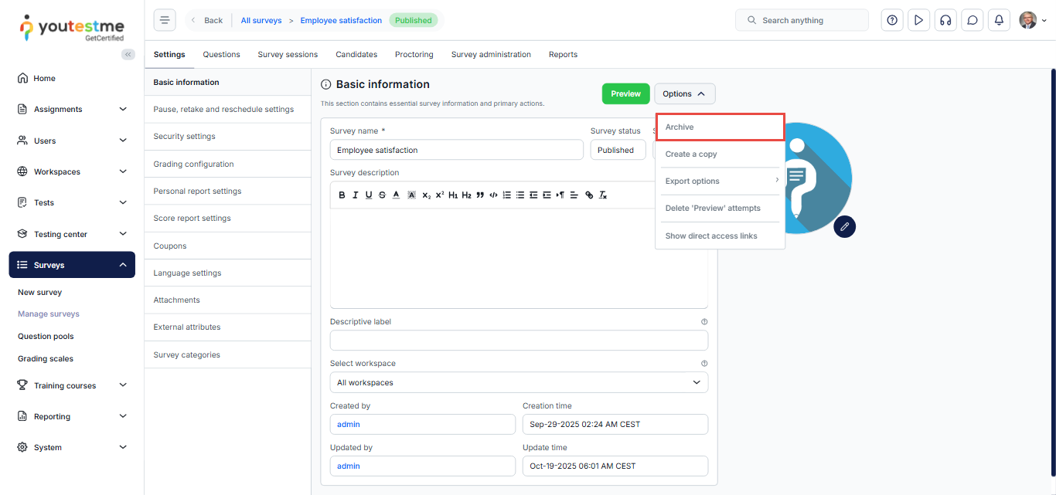Collapse the sidebar with double-arrow icon
Screen dimensions: 1056x495
tap(128, 54)
